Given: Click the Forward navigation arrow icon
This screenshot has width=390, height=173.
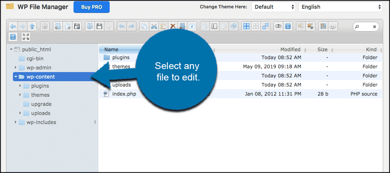Looking at the screenshot, I should point(22,26).
